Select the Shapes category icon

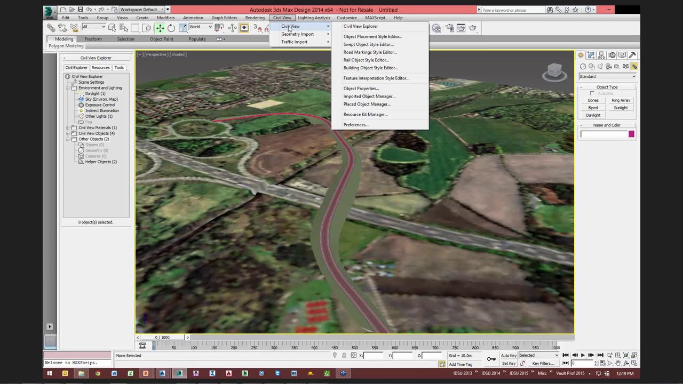[591, 67]
